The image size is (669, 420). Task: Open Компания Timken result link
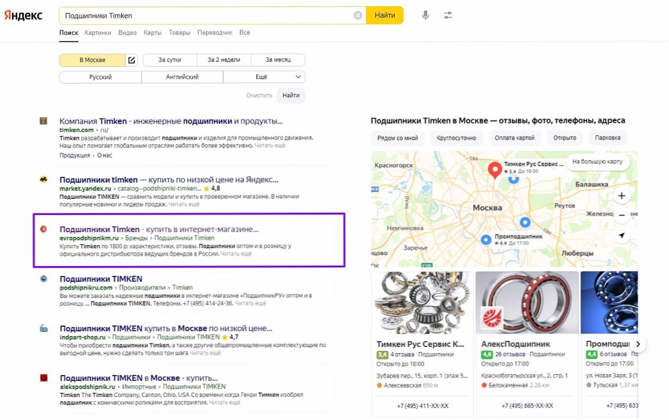171,121
